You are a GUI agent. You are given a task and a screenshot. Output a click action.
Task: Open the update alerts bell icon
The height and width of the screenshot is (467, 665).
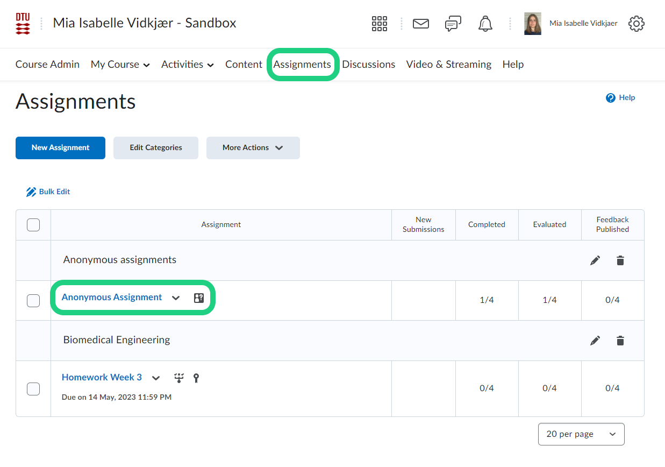pyautogui.click(x=485, y=24)
